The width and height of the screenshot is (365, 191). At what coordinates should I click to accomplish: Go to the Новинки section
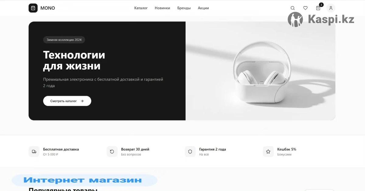[162, 8]
